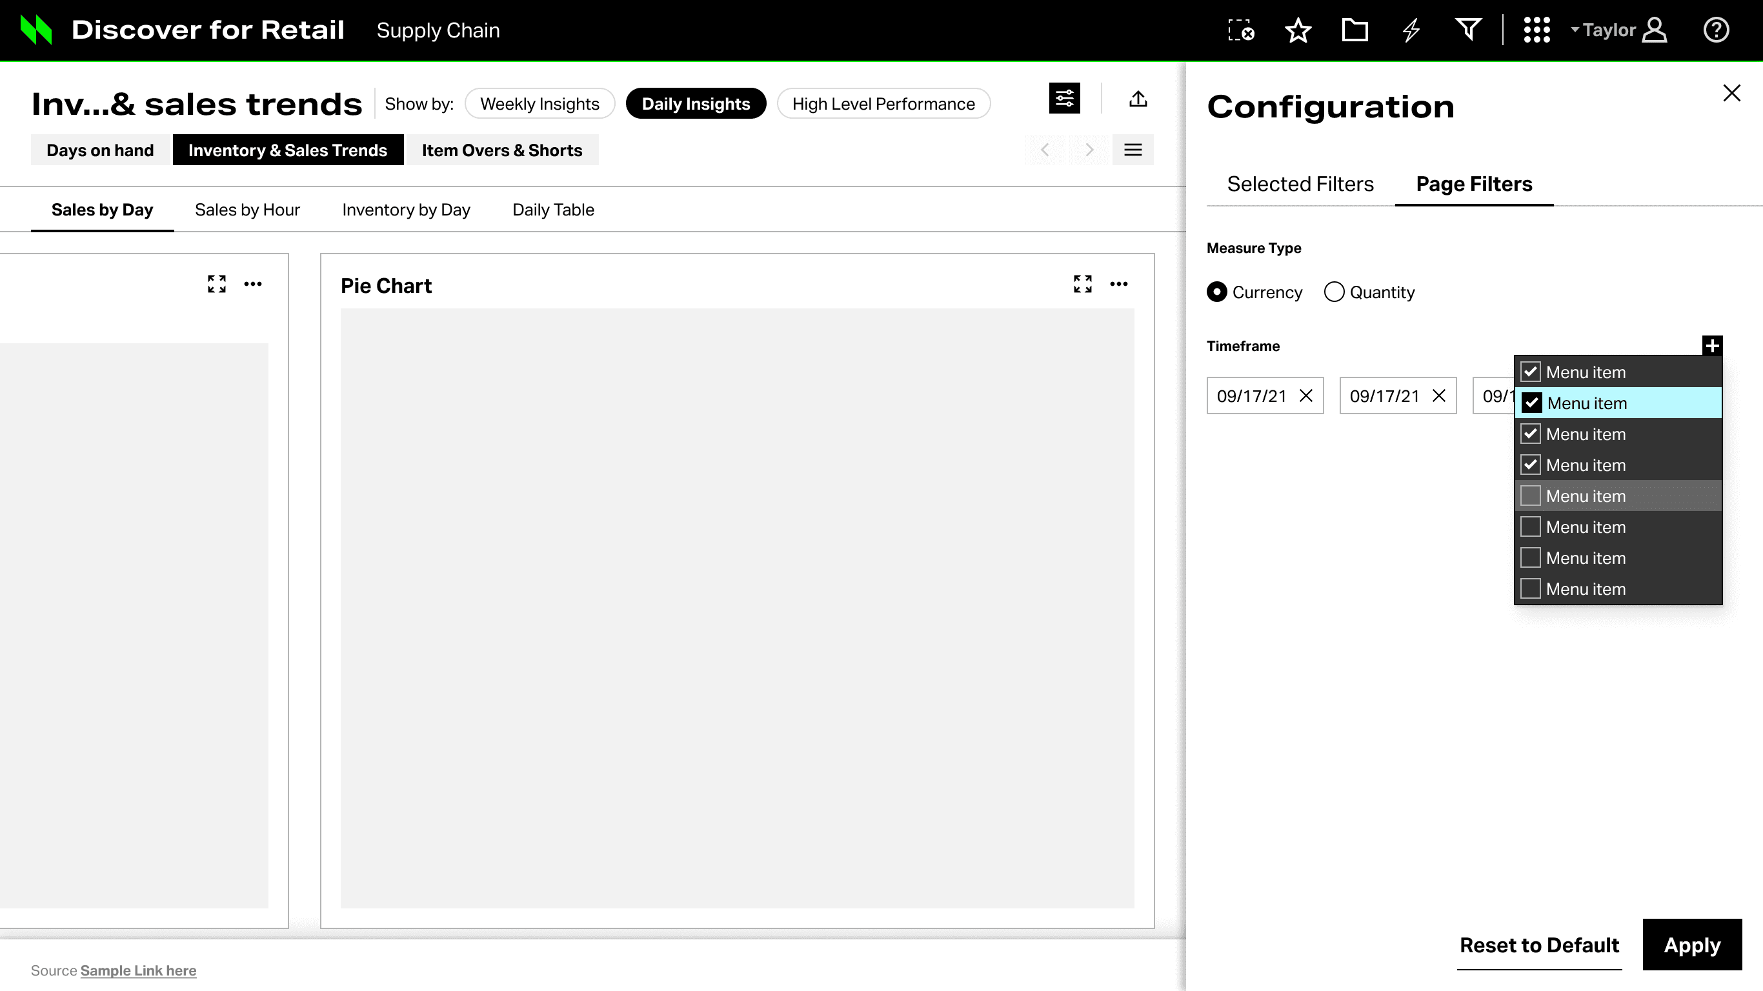Expand the Pie Chart to fullscreen
The height and width of the screenshot is (991, 1763).
pos(1083,284)
